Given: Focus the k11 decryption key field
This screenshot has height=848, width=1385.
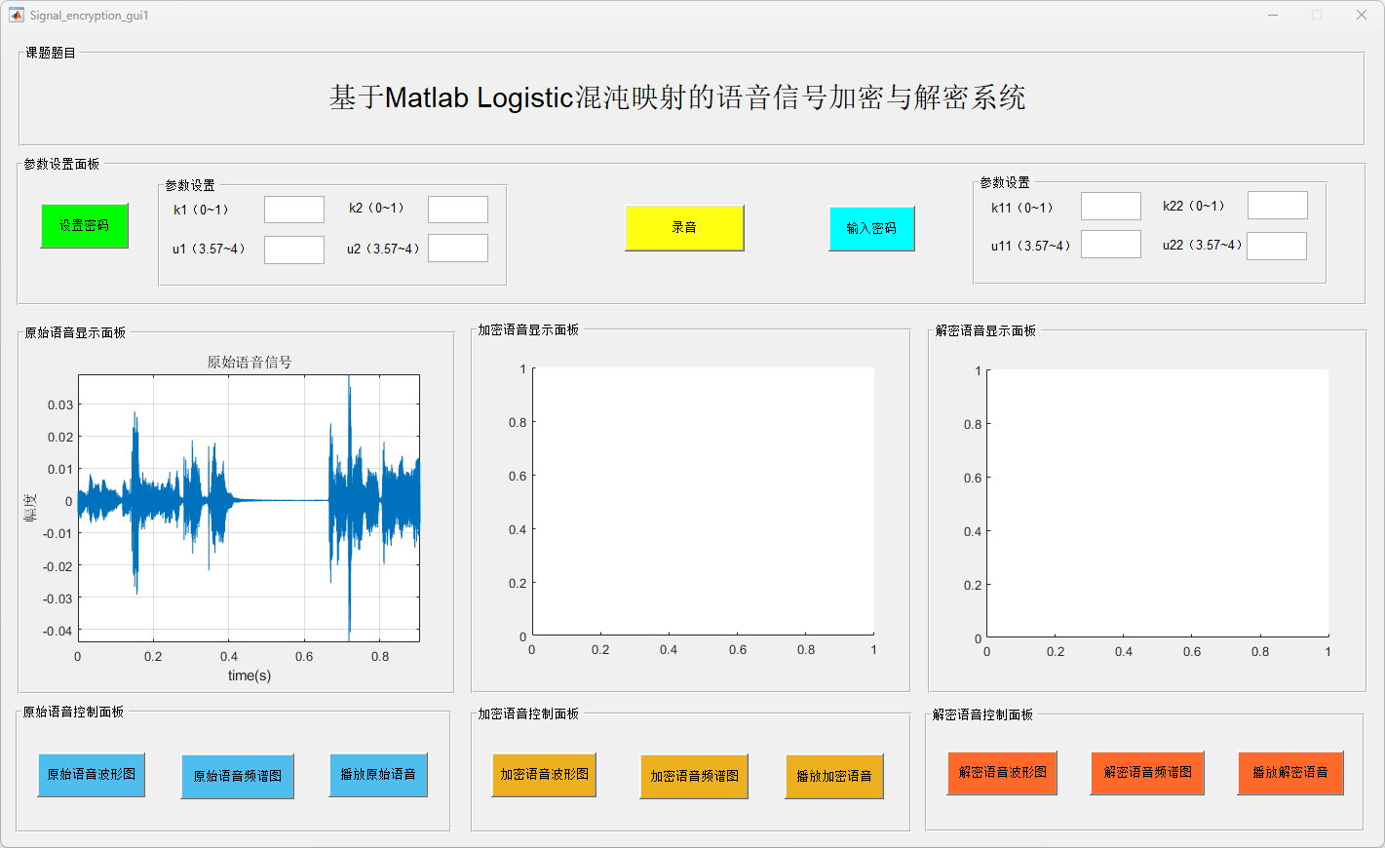Looking at the screenshot, I should click(x=1110, y=207).
